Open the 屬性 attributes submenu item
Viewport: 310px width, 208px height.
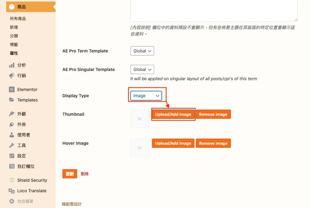(x=14, y=53)
